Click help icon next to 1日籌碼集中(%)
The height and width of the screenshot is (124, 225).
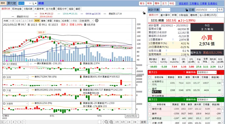pyautogui.click(x=173, y=43)
